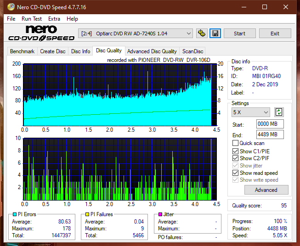The image size is (300, 246).
Task: Click the Exit button
Action: tap(275, 34)
